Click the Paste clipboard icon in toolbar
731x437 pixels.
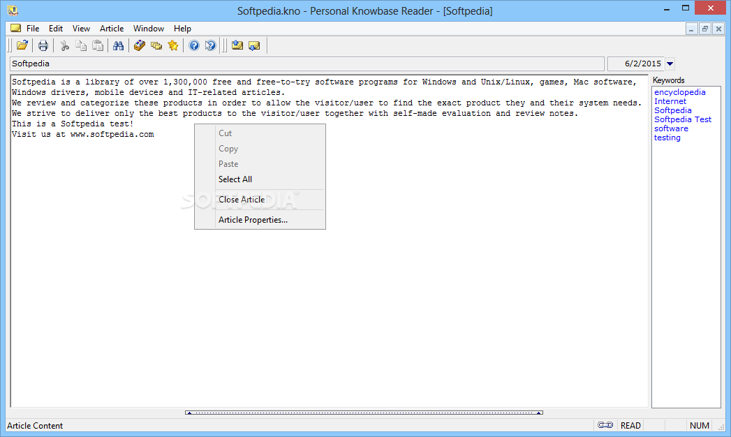[x=98, y=45]
